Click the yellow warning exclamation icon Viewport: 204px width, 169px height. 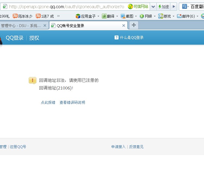coord(32,80)
